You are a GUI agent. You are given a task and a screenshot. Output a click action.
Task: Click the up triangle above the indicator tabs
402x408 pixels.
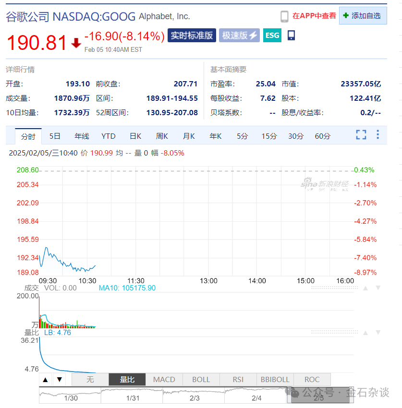click(45, 380)
